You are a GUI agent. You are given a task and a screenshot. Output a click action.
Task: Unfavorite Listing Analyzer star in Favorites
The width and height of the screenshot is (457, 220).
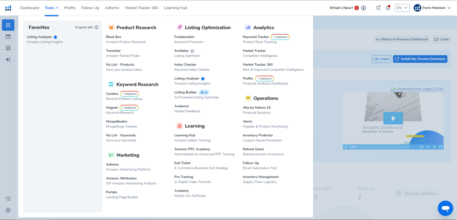(x=55, y=37)
